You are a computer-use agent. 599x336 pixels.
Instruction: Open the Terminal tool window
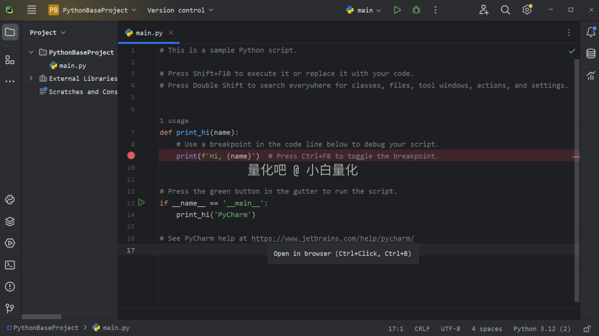[x=10, y=265]
